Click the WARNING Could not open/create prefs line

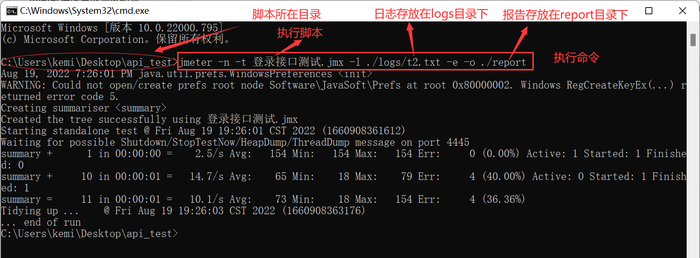[x=344, y=85]
